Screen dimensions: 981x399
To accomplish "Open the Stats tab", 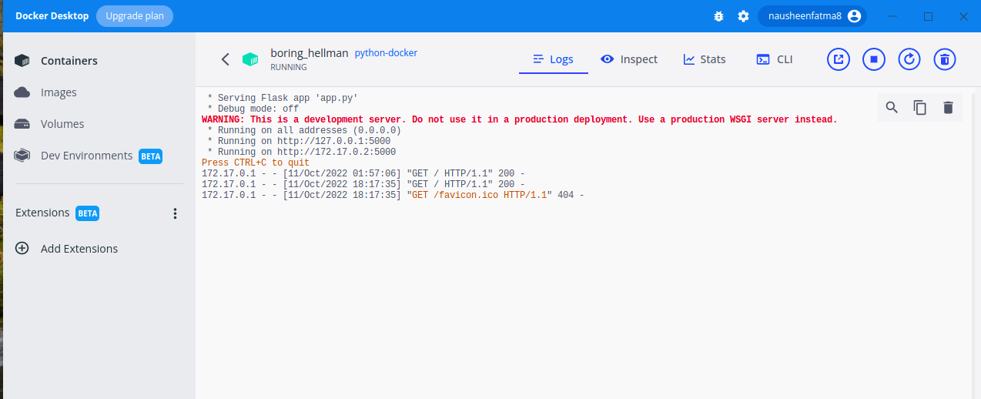I will point(704,59).
